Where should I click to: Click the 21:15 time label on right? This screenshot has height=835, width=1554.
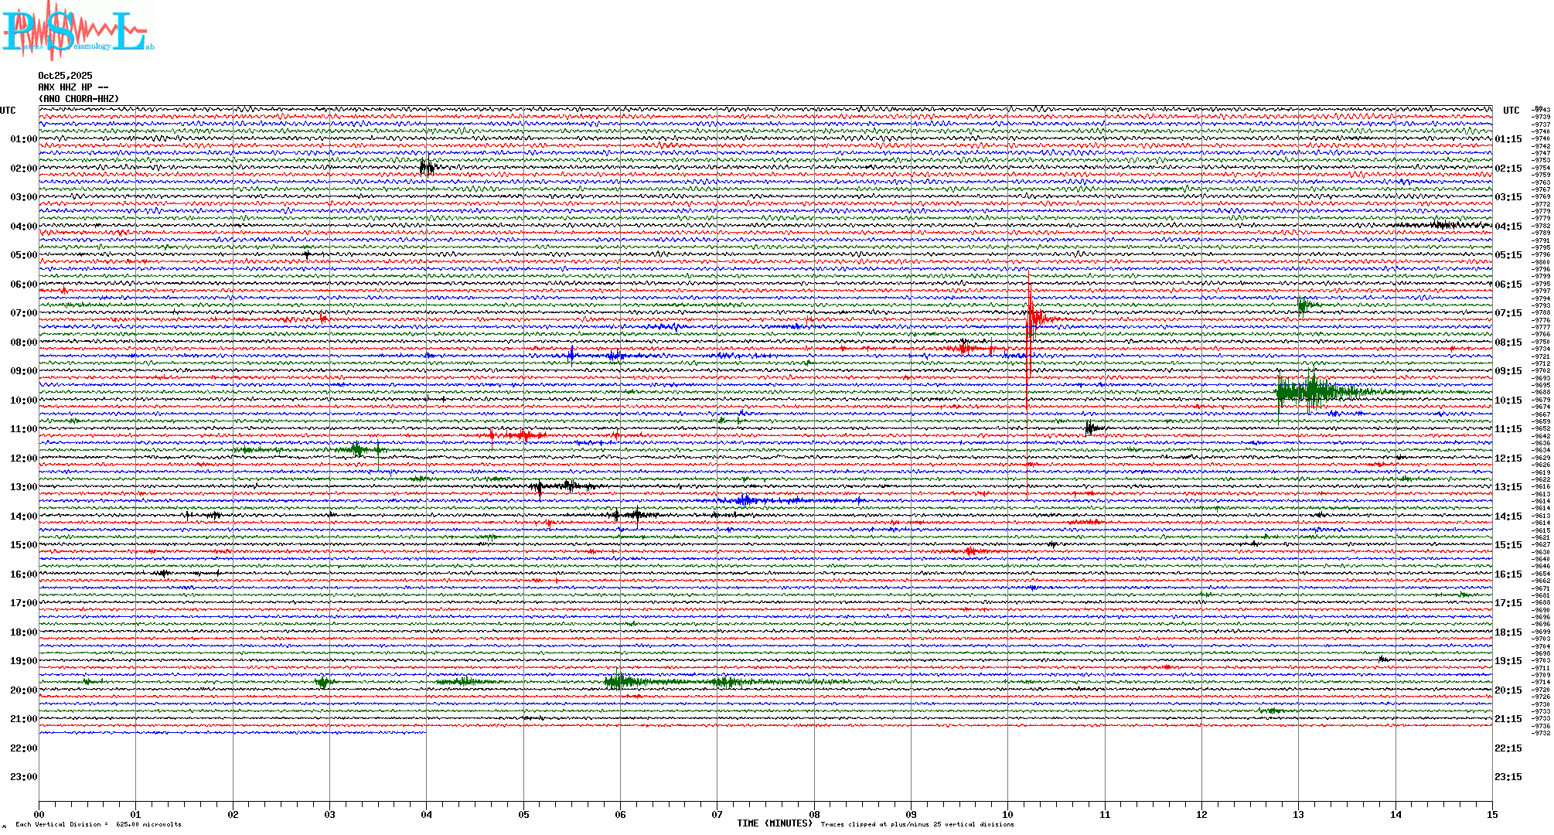point(1508,719)
